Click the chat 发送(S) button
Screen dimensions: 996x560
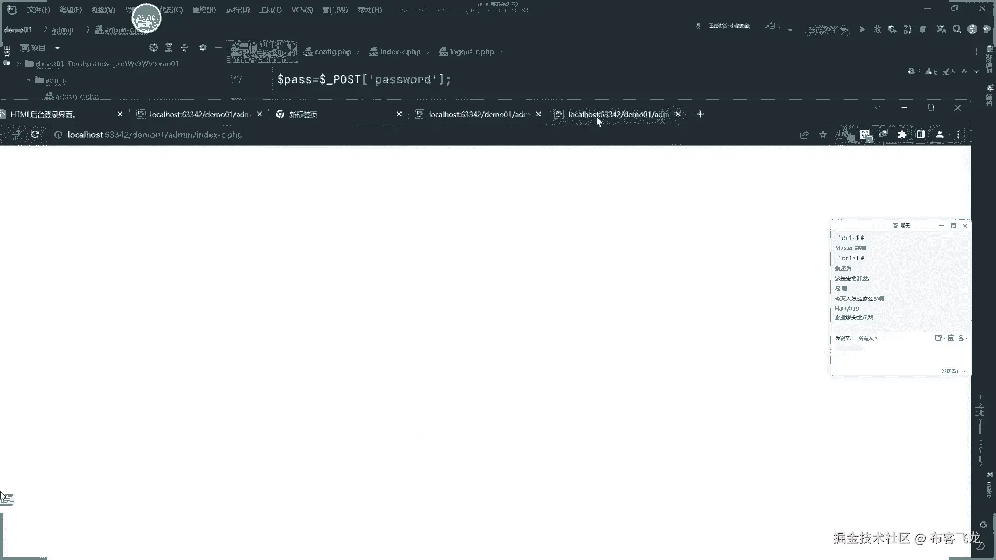(949, 371)
